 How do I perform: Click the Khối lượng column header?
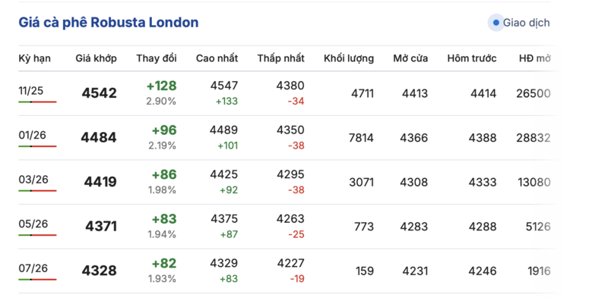point(349,58)
